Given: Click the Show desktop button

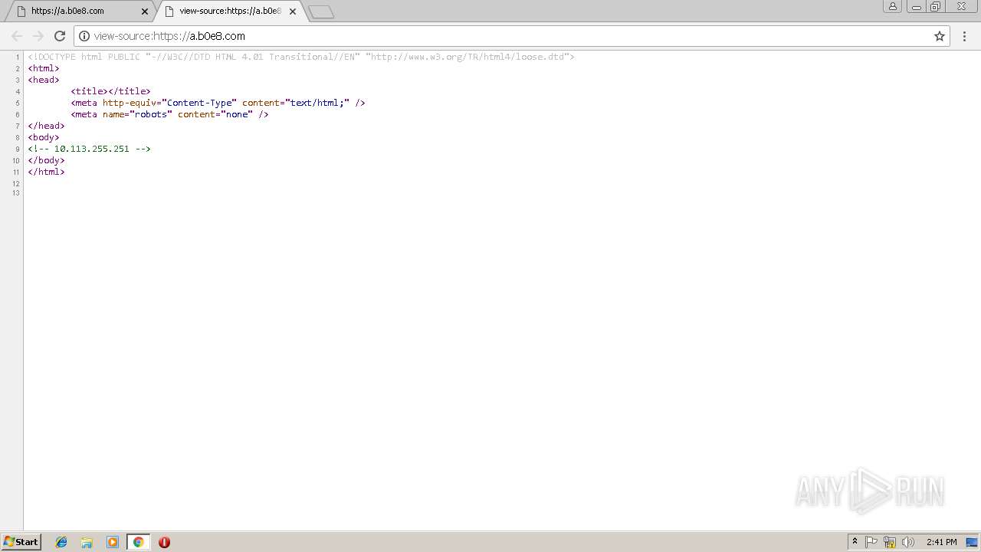Looking at the screenshot, I should point(972,542).
